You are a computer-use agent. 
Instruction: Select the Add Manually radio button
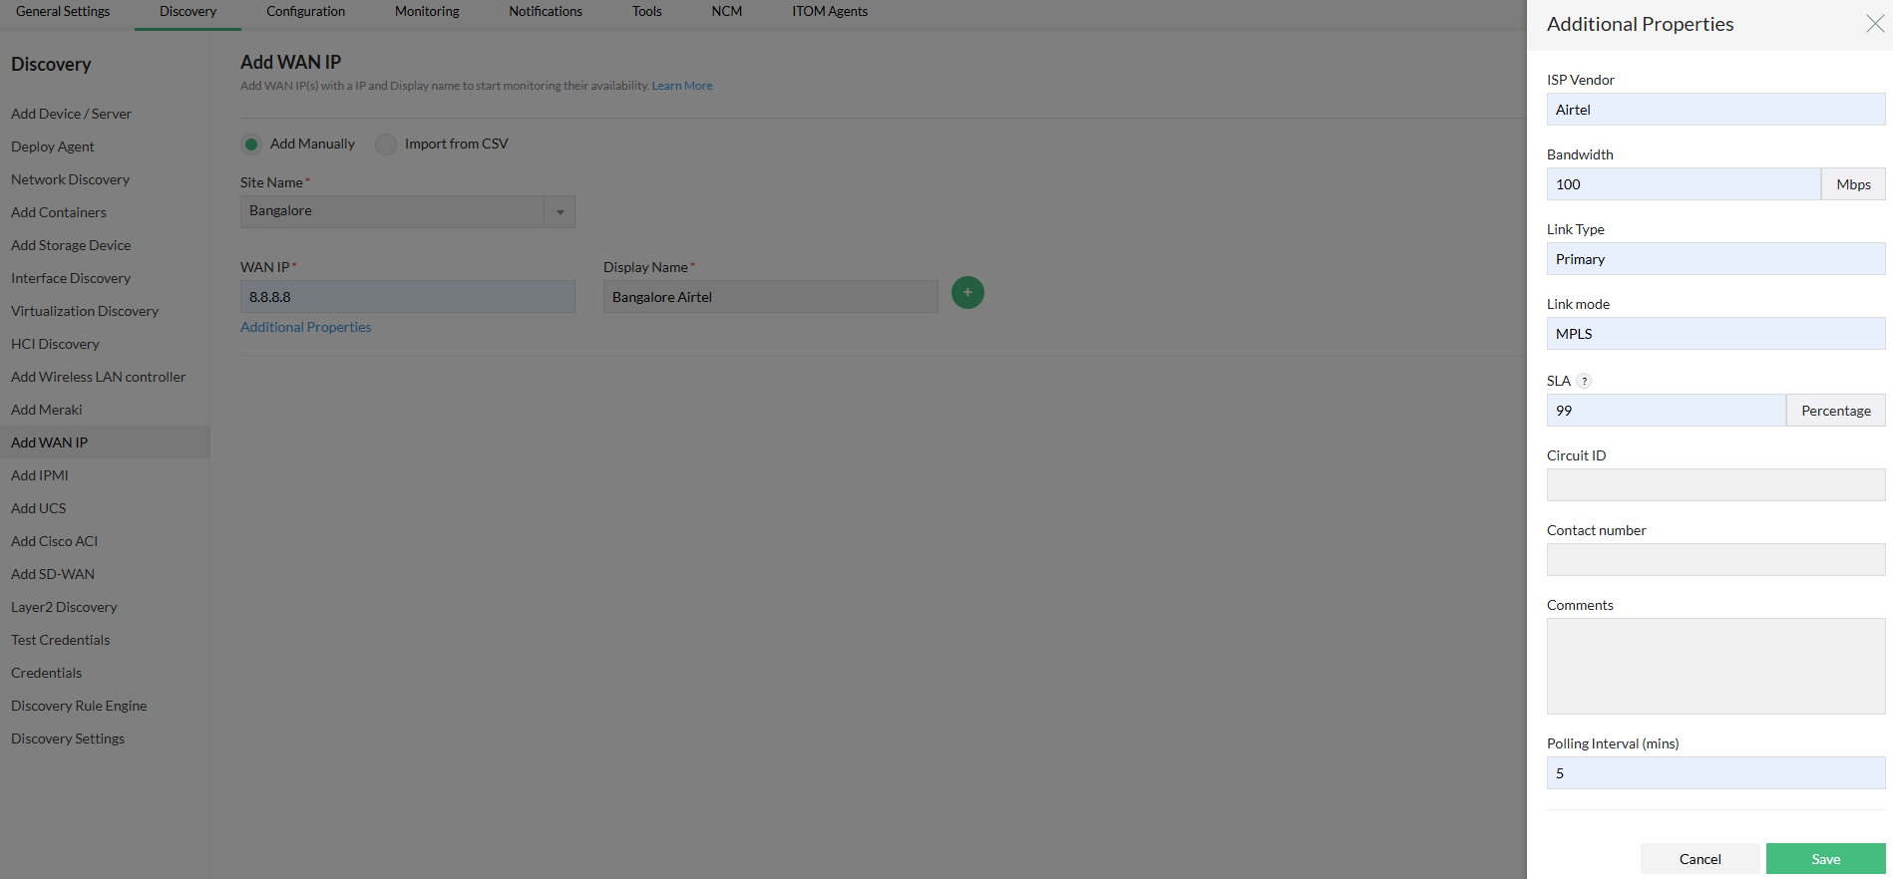coord(251,145)
